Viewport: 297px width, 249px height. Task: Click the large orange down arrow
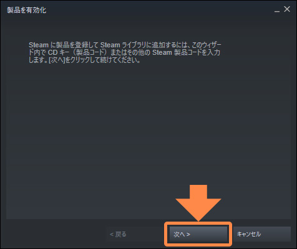198,203
